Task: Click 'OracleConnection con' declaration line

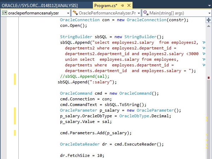Action: coord(124,20)
